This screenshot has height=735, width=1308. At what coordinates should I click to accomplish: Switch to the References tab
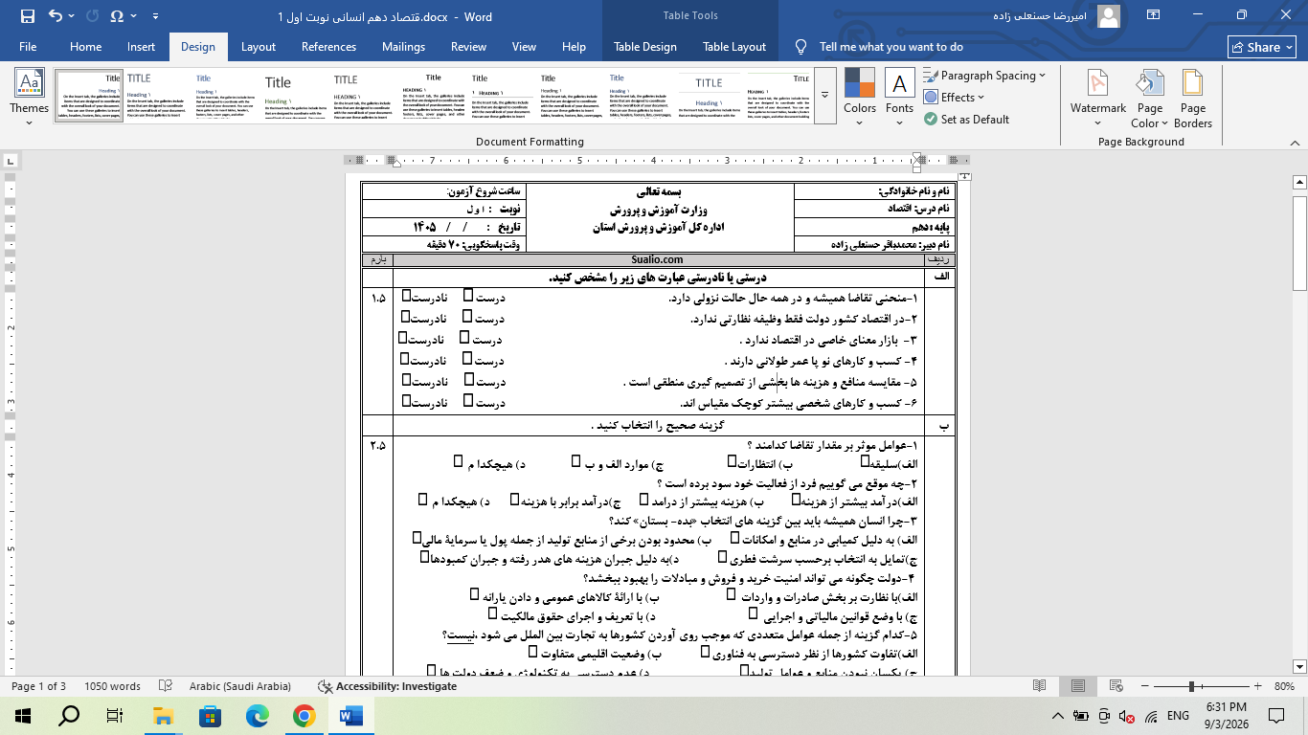coord(328,47)
